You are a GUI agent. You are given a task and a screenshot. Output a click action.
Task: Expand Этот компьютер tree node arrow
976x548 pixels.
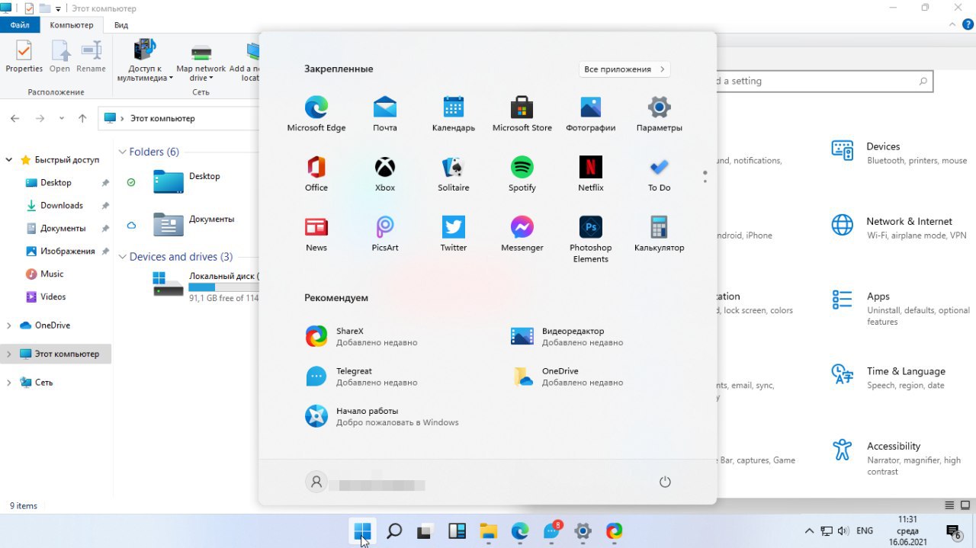(9, 354)
